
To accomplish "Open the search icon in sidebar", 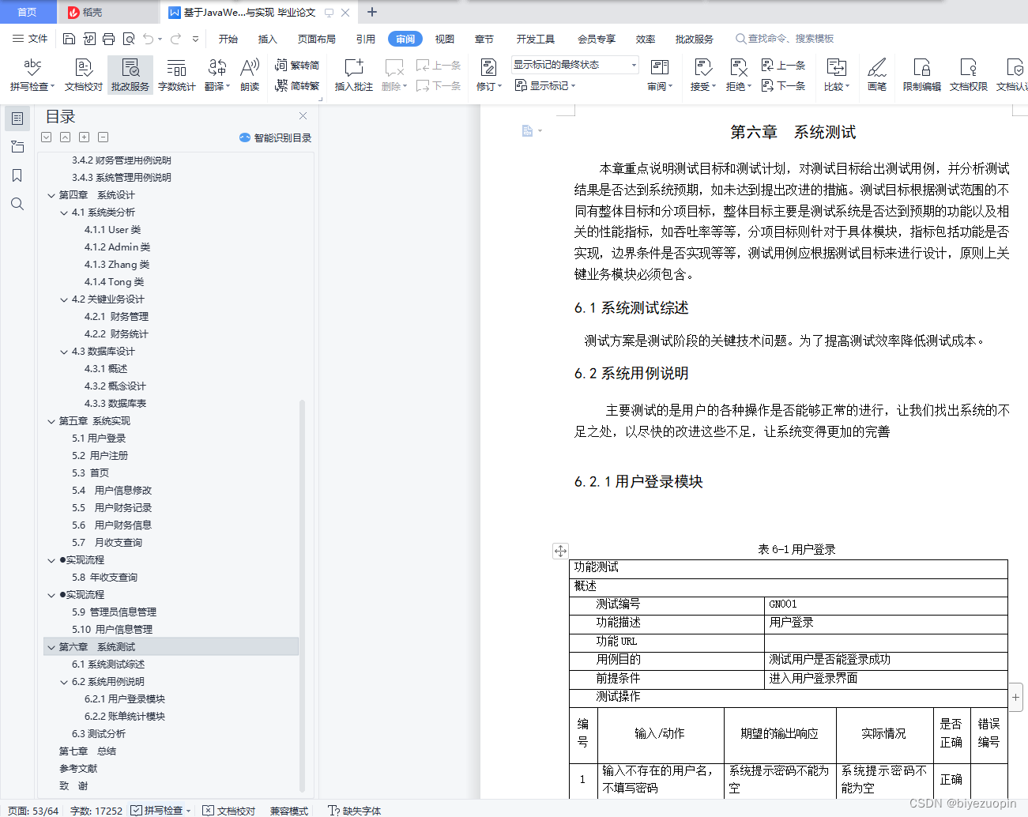I will click(x=17, y=204).
